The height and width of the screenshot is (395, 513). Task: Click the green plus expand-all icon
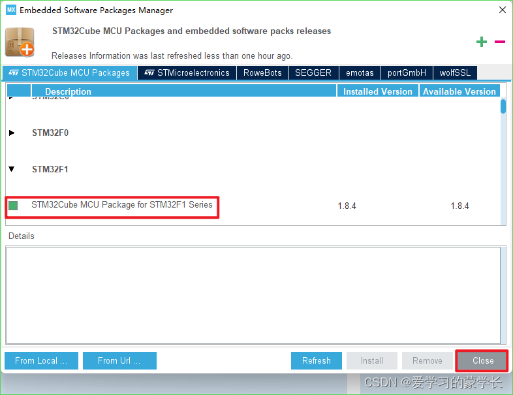[481, 42]
